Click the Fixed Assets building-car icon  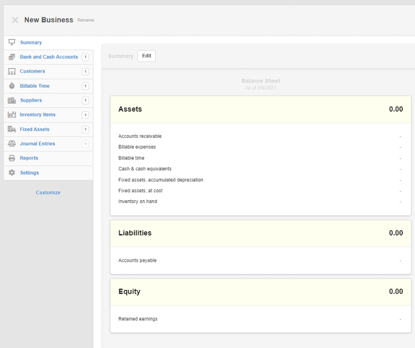coord(12,129)
